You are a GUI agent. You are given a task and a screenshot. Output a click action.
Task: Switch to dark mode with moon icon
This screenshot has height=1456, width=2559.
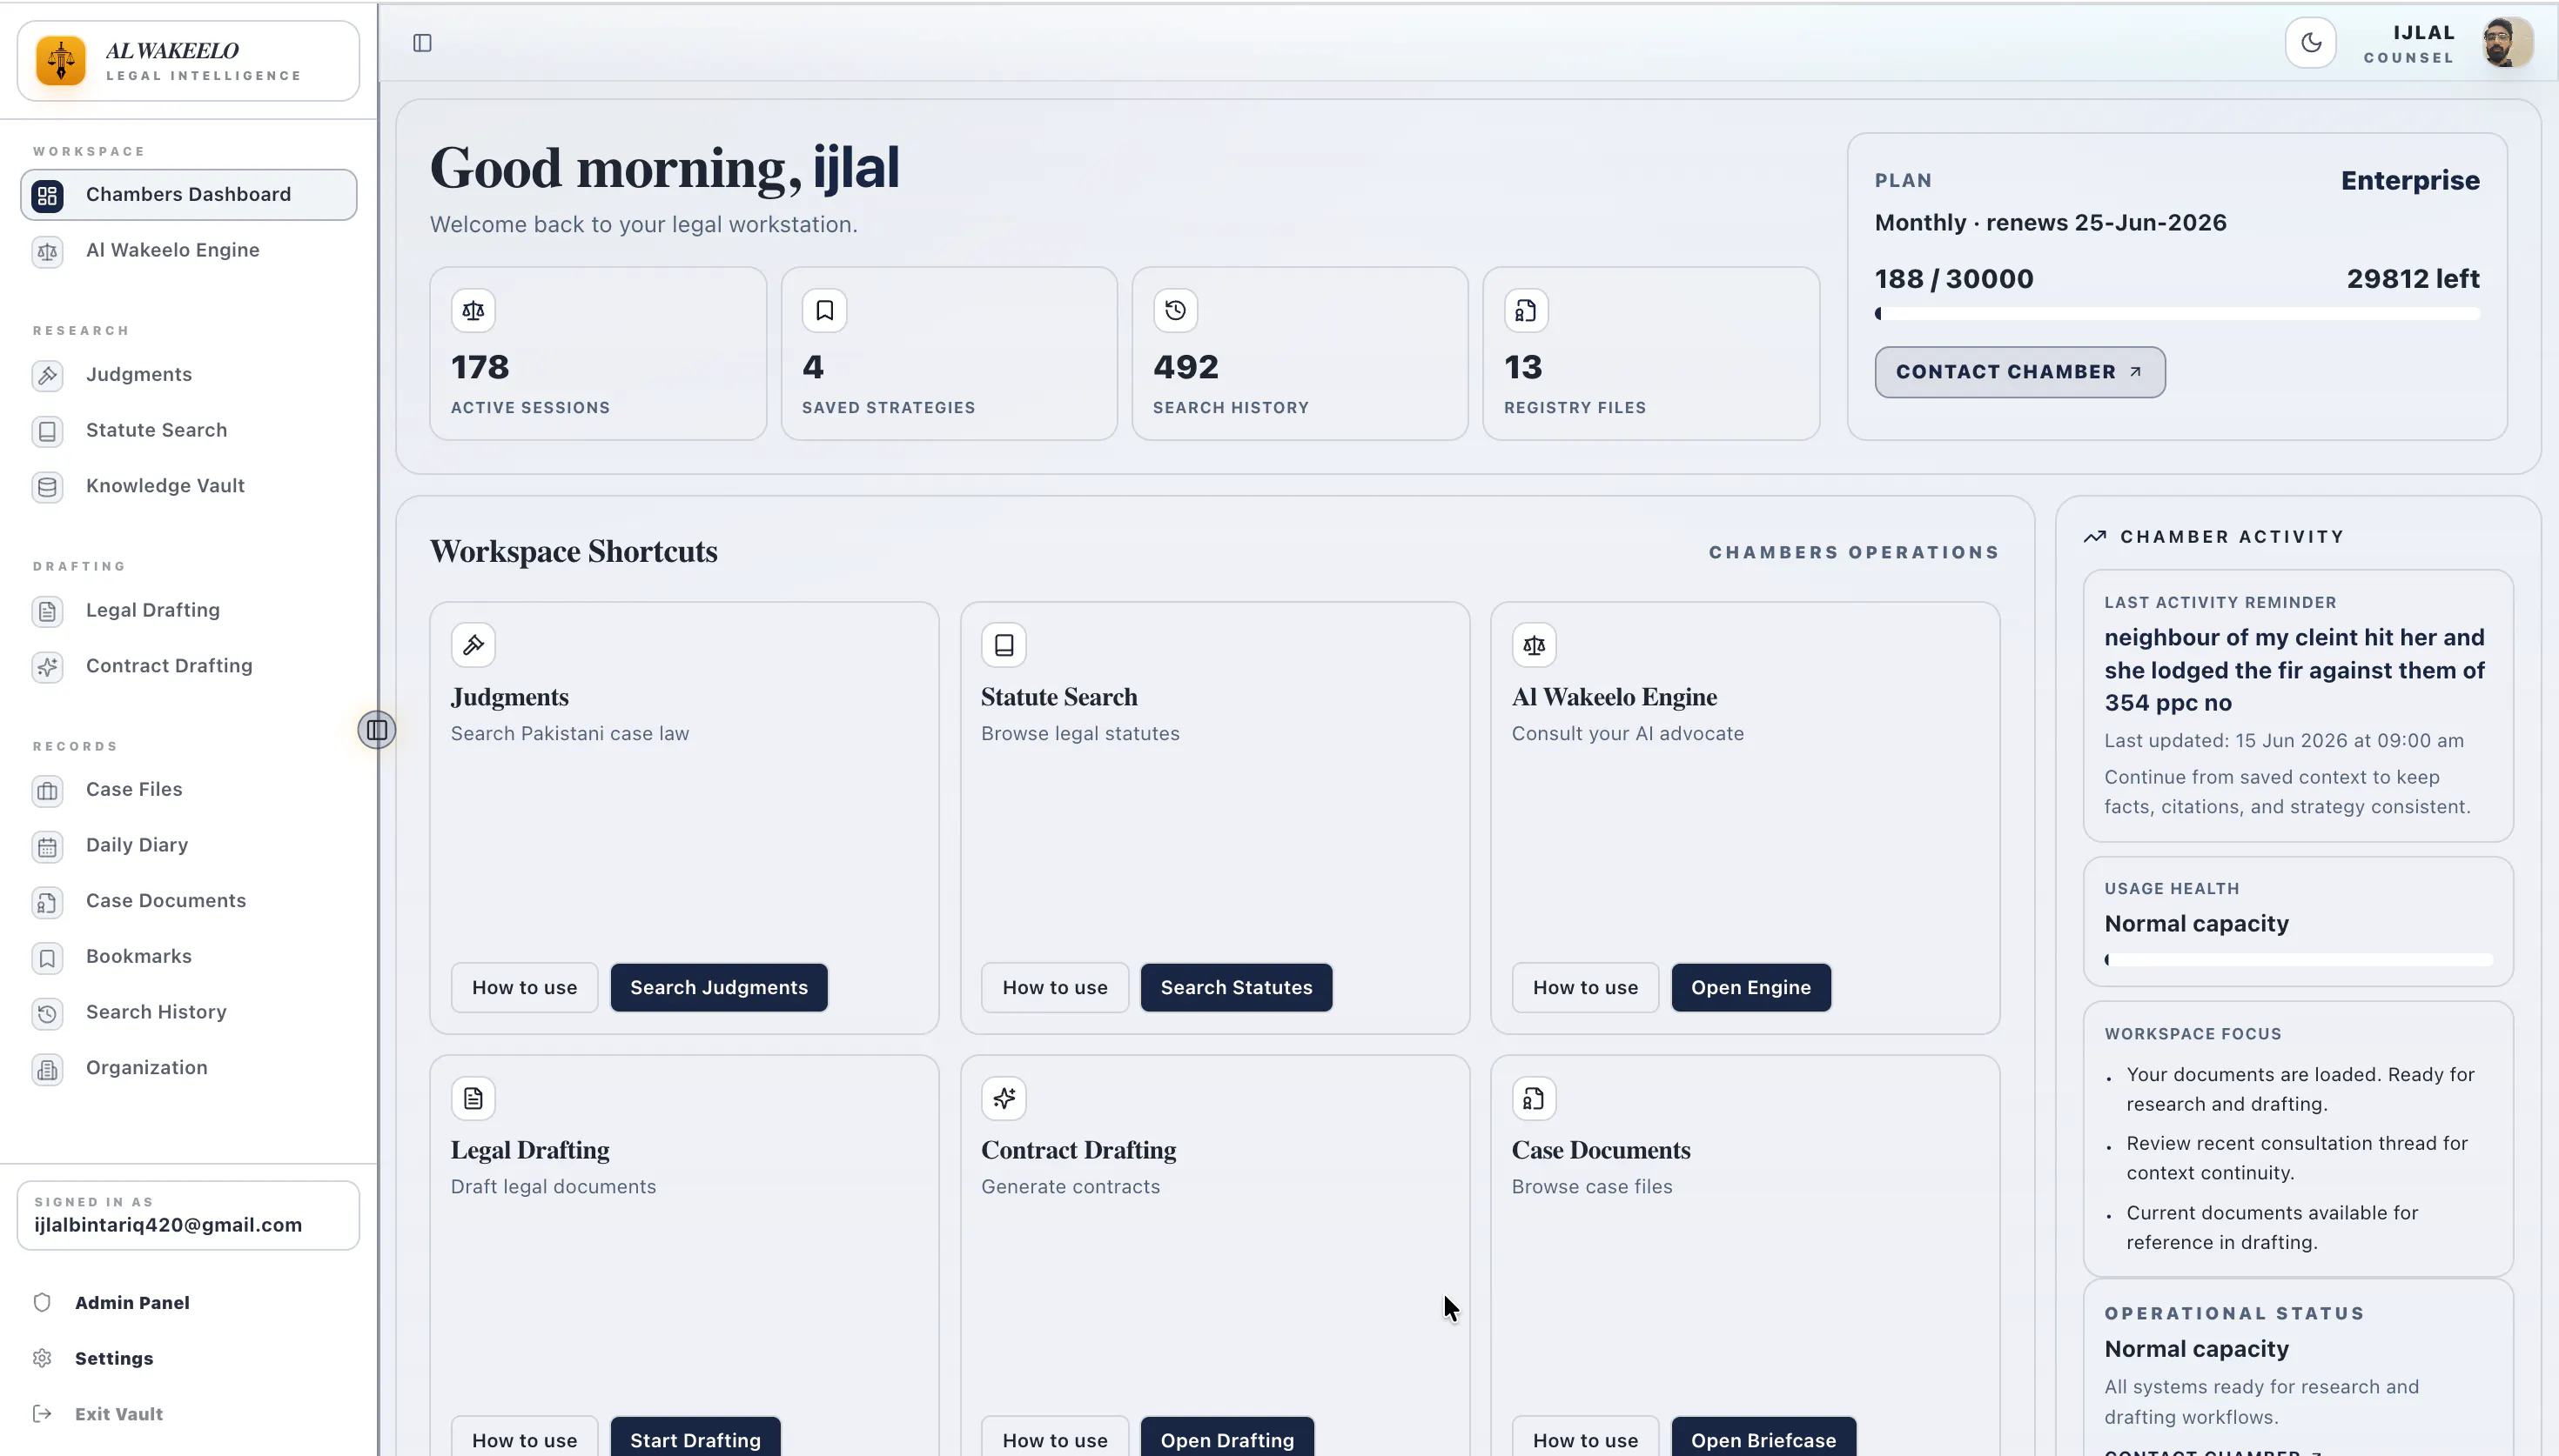tap(2311, 43)
